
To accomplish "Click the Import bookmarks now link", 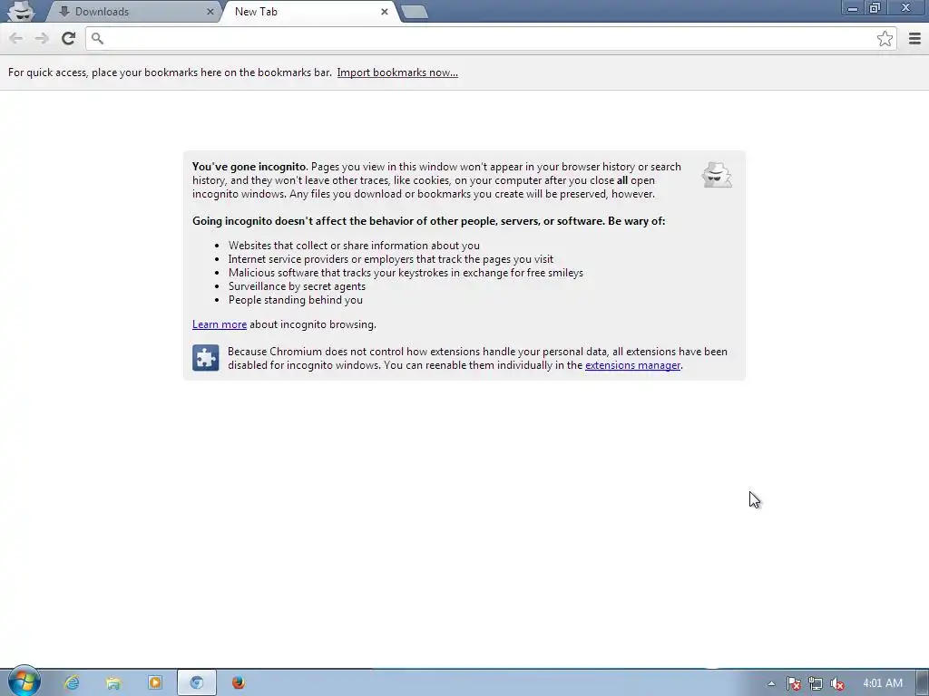I will 397,72.
